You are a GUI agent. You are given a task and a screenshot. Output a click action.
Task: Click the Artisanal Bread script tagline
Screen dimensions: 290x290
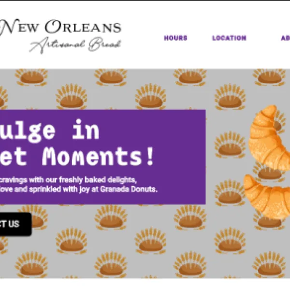click(75, 45)
